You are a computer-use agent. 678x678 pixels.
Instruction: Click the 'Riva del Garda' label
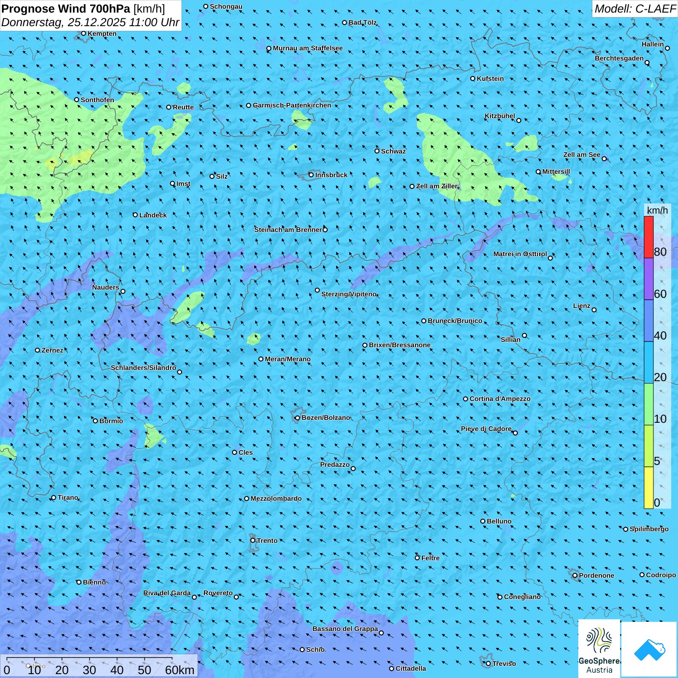tap(167, 593)
